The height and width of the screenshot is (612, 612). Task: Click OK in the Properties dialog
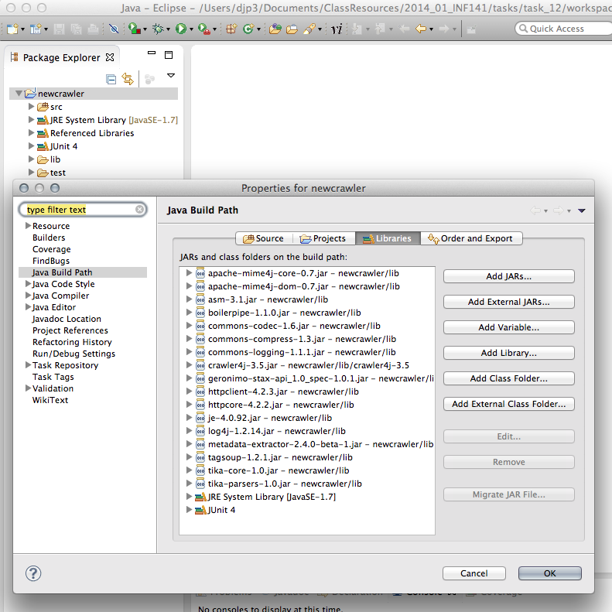pos(549,573)
